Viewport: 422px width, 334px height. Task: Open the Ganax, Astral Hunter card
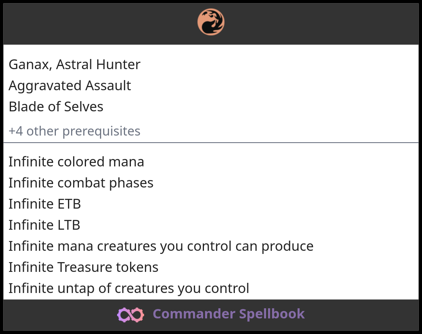coord(74,64)
